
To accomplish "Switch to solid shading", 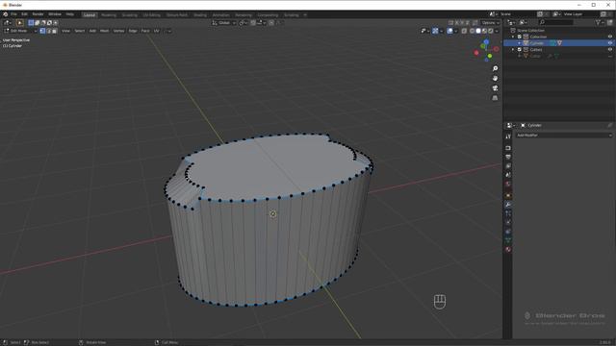I will coord(478,31).
